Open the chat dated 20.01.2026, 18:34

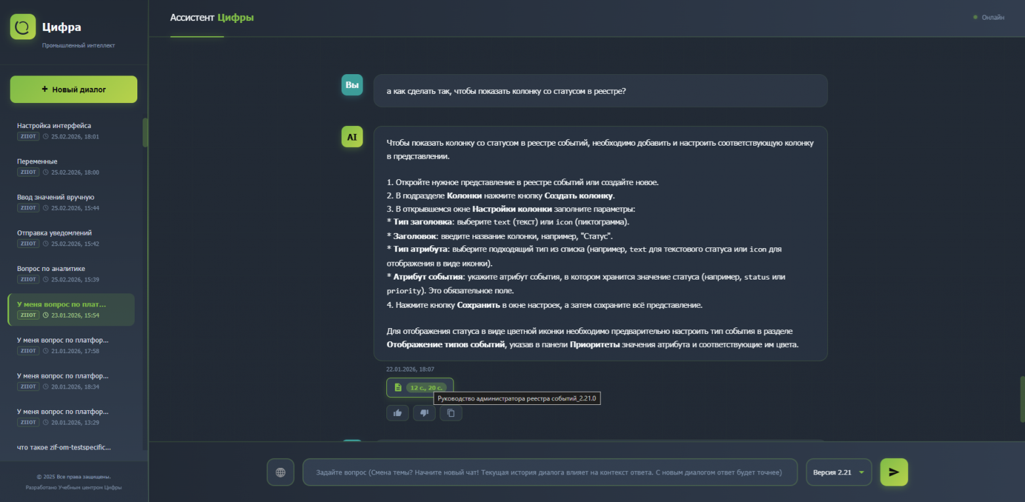coord(71,381)
